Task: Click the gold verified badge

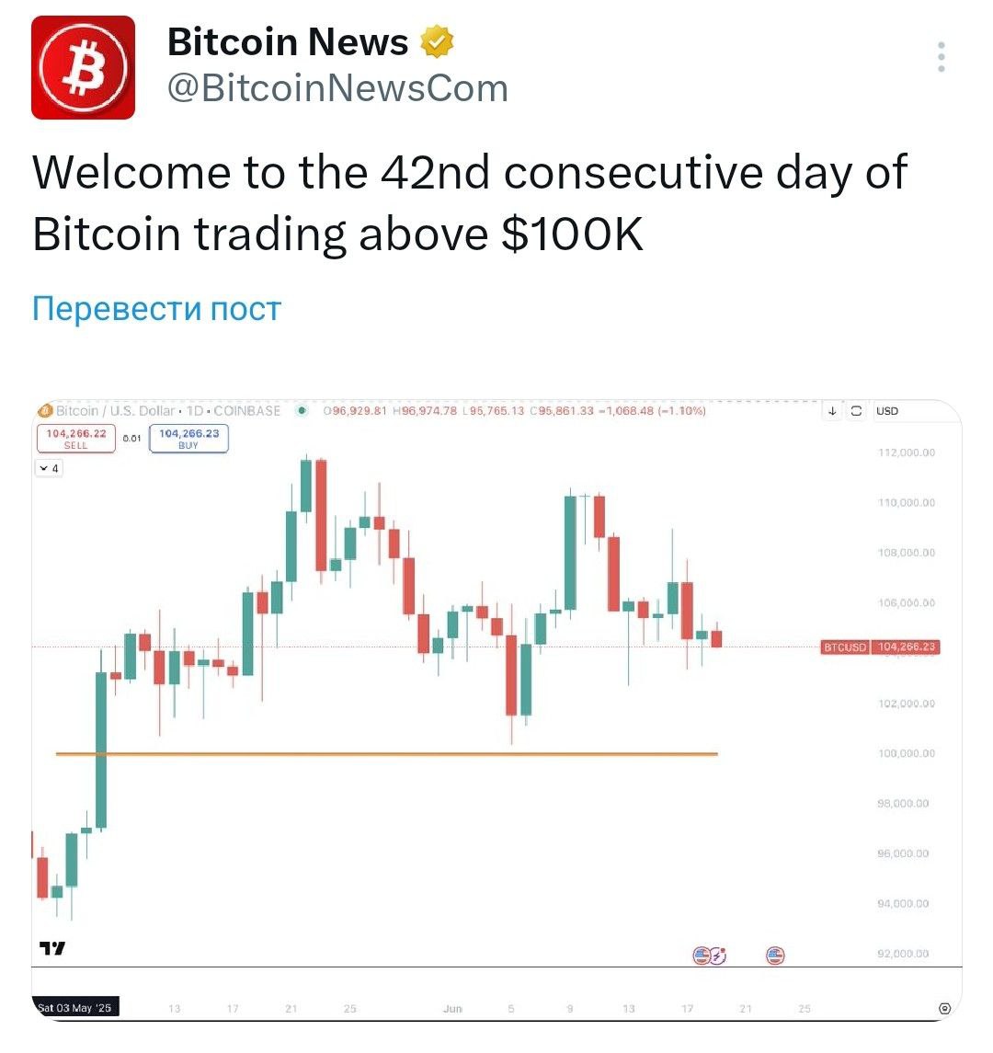Action: [437, 41]
